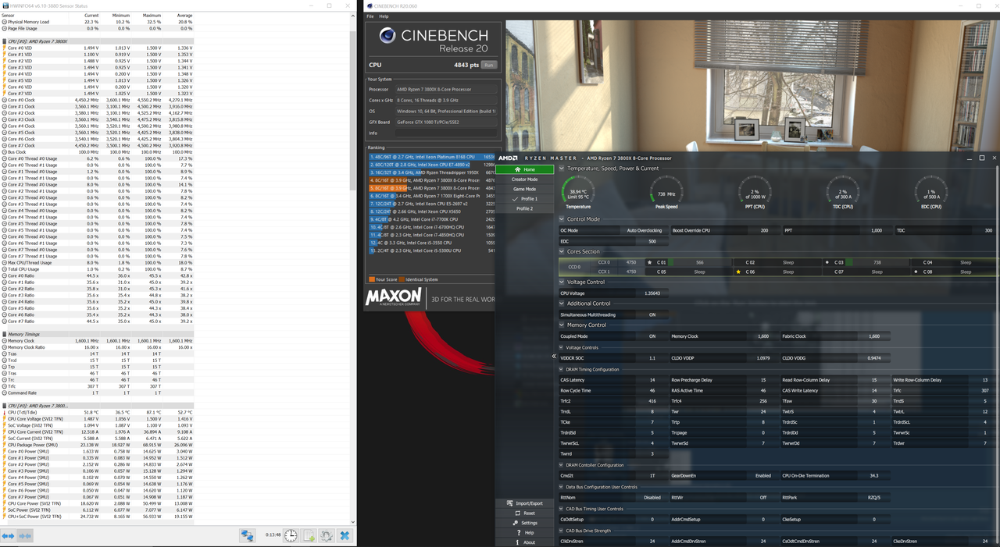Click Cinebench Info input field
Viewport: 1000px width, 547px height.
(445, 133)
